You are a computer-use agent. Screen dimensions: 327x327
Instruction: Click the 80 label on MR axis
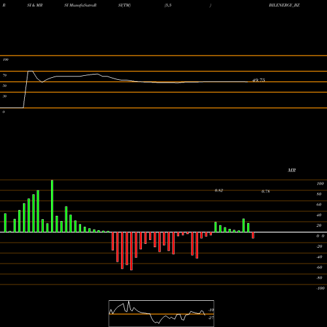319,194
